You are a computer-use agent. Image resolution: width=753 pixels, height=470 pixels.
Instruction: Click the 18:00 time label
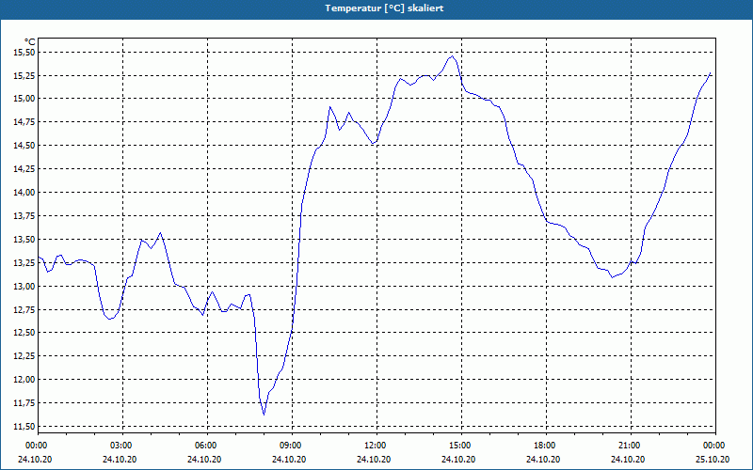(546, 446)
